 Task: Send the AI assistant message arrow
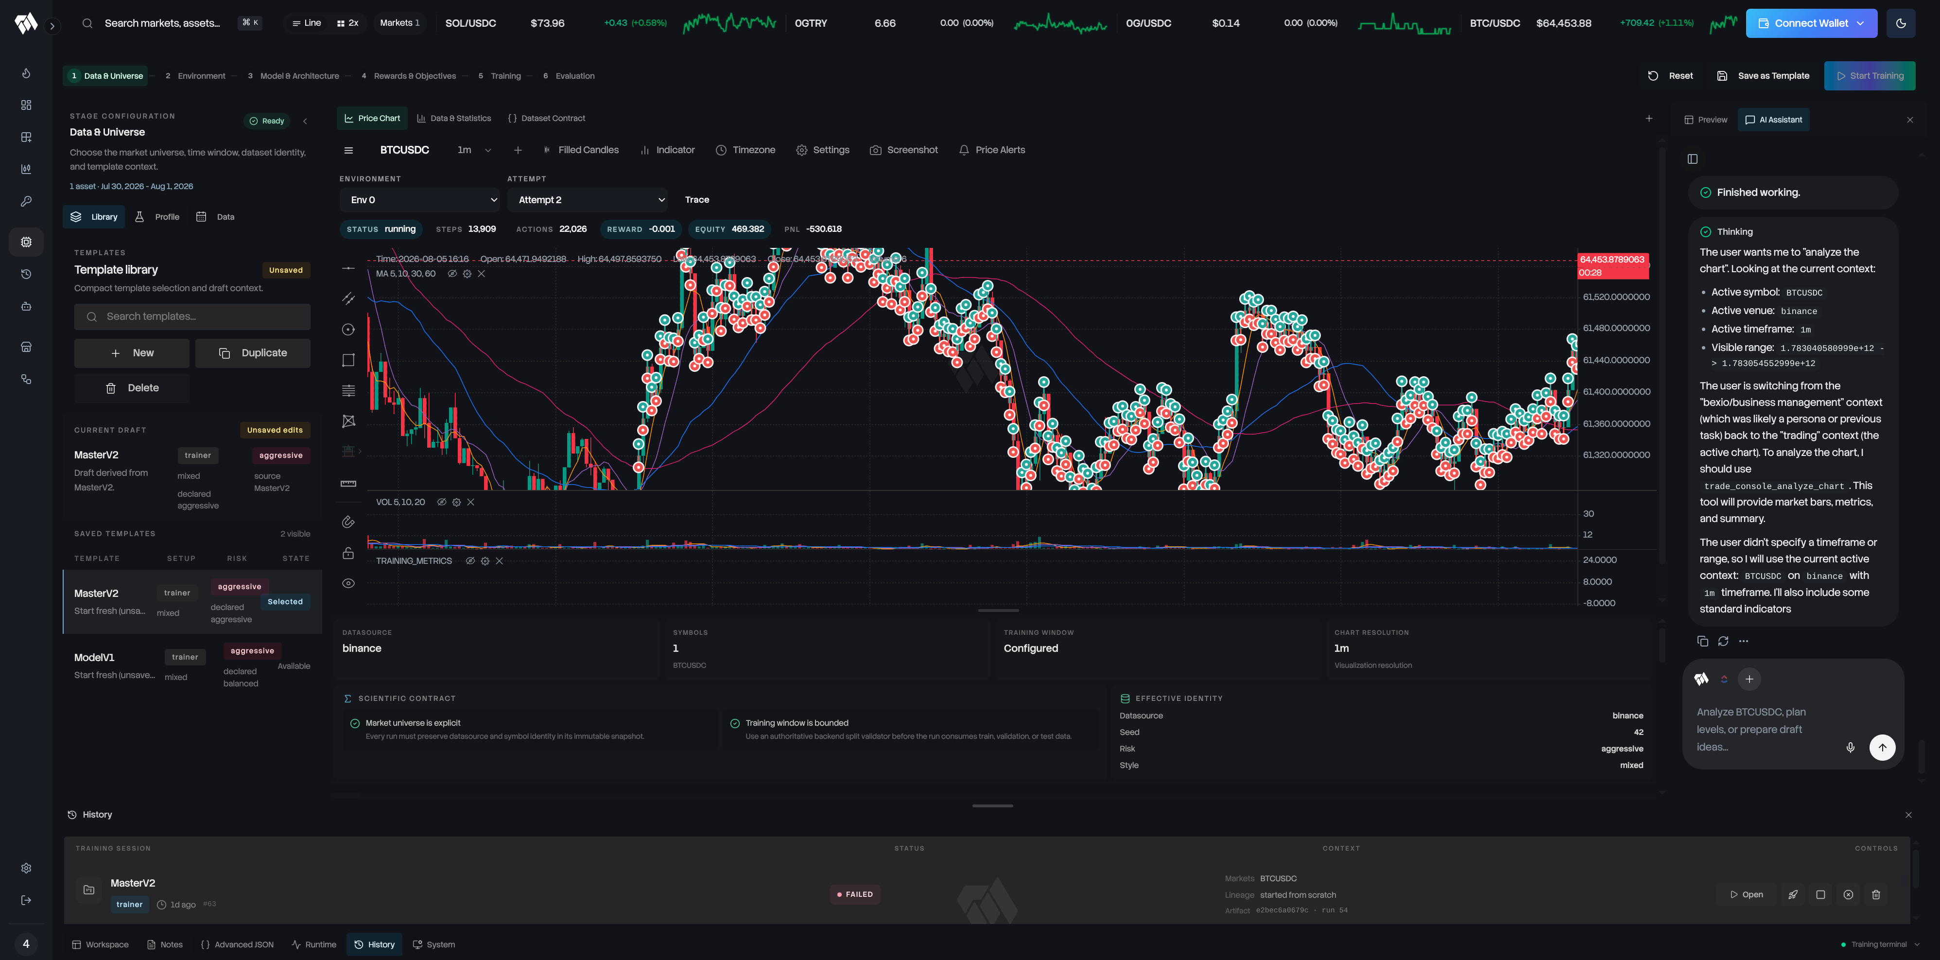(1882, 748)
